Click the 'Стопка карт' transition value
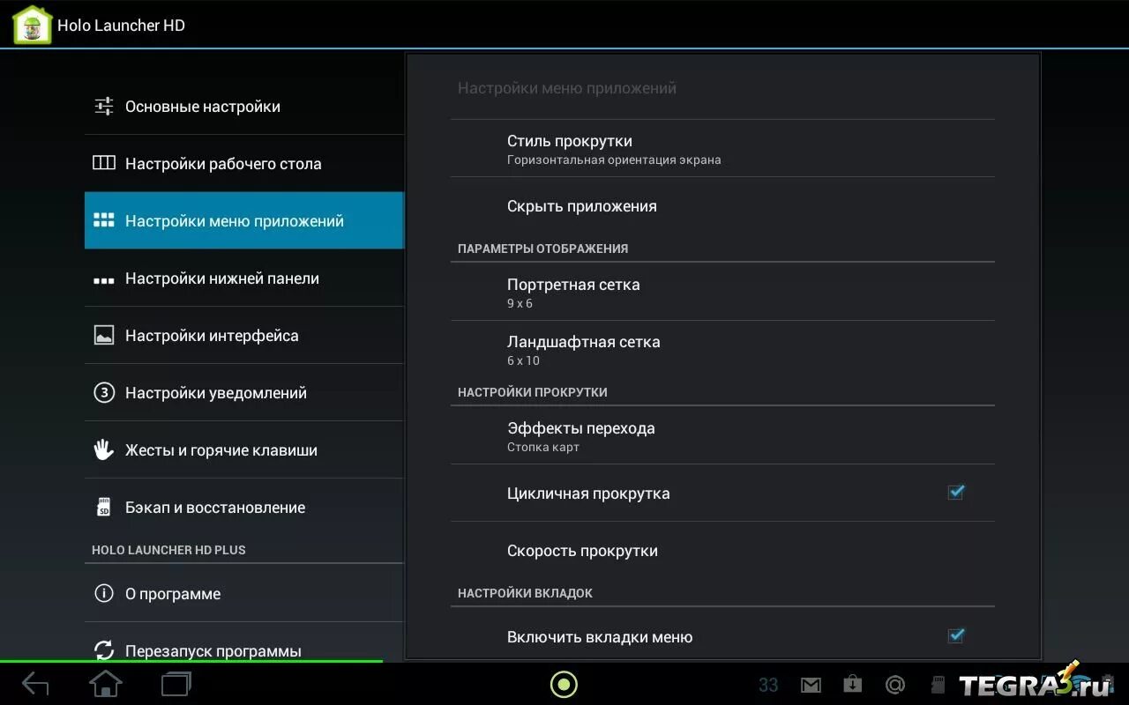The height and width of the screenshot is (705, 1129). tap(543, 448)
